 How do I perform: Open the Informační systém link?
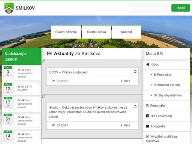click(167, 85)
